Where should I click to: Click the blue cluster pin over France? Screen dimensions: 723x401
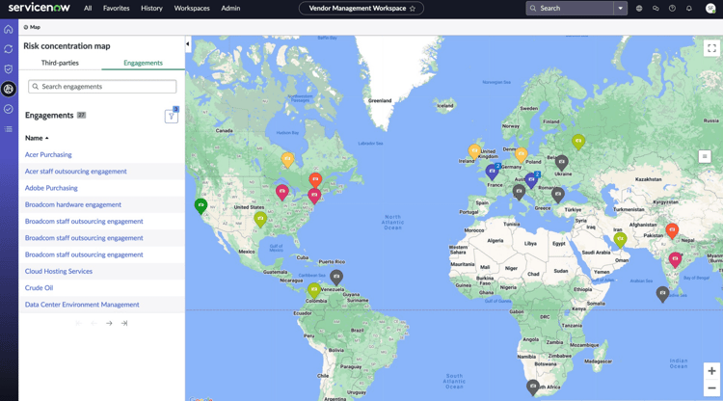tap(492, 172)
